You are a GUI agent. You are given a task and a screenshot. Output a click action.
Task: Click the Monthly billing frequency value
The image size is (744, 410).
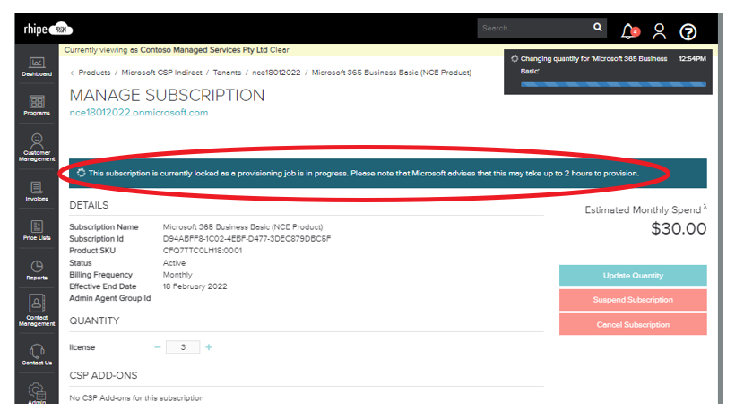click(177, 275)
